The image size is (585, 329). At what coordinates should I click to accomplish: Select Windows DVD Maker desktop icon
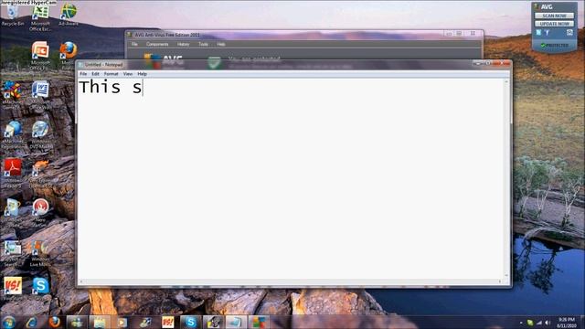point(40,135)
